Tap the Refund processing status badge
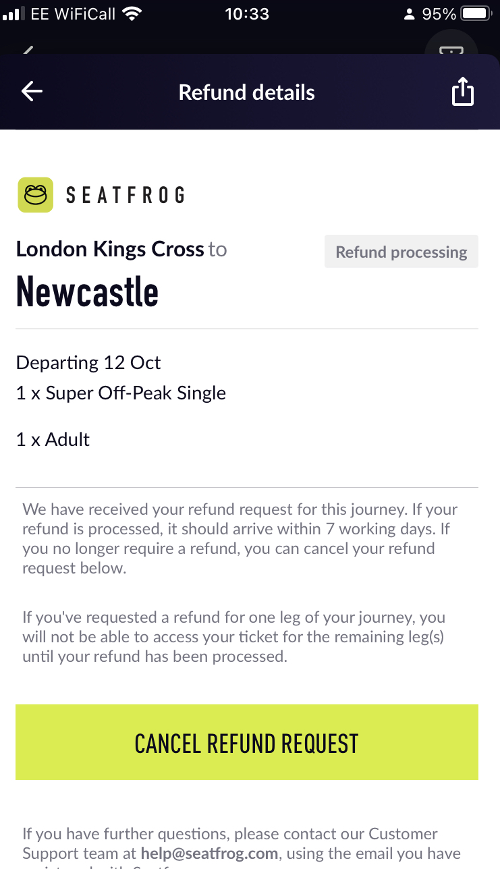The image size is (500, 869). (x=401, y=252)
